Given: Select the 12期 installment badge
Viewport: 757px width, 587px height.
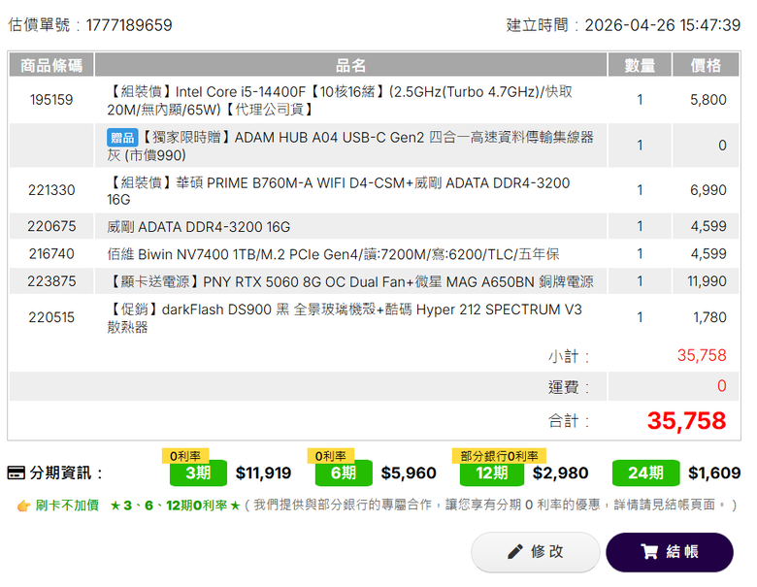Looking at the screenshot, I should coord(491,473).
